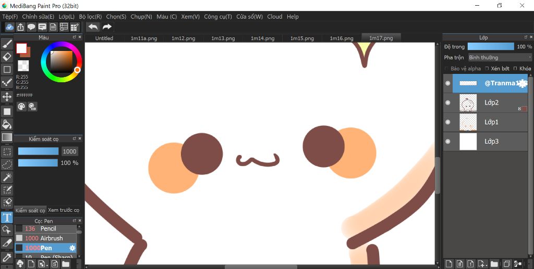Viewport: 534px width, 269px height.
Task: Close the Màu color panel
Action: point(80,37)
